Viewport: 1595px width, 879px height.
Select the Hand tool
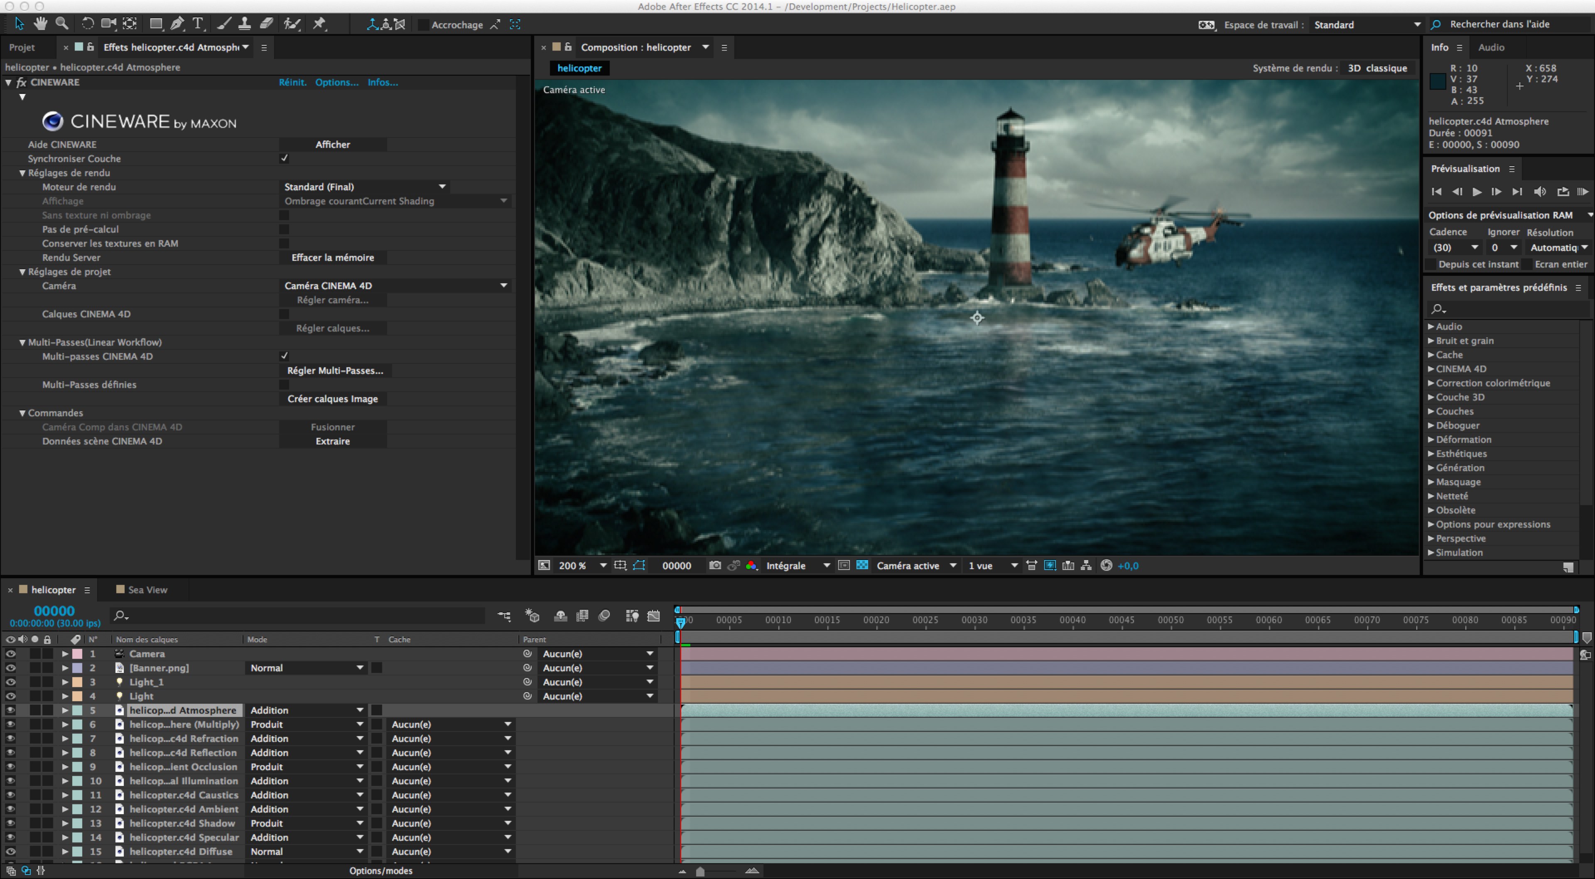coord(40,24)
